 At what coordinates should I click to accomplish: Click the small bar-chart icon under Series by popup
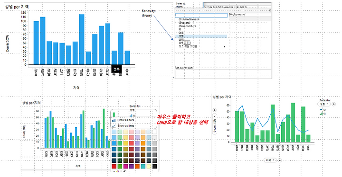[131, 115]
